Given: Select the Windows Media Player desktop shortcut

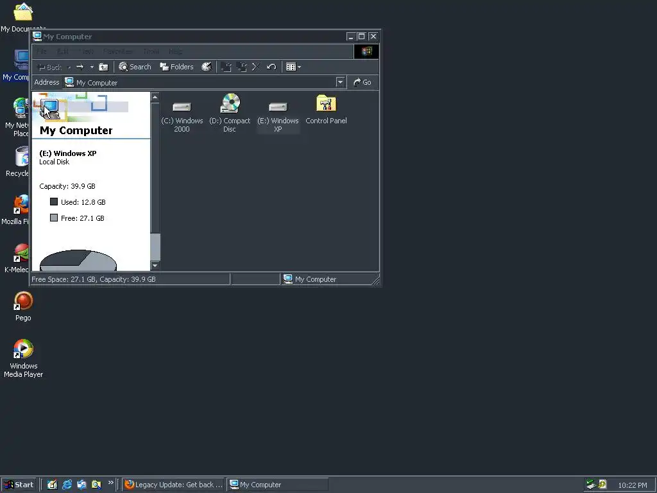Looking at the screenshot, I should click(24, 358).
